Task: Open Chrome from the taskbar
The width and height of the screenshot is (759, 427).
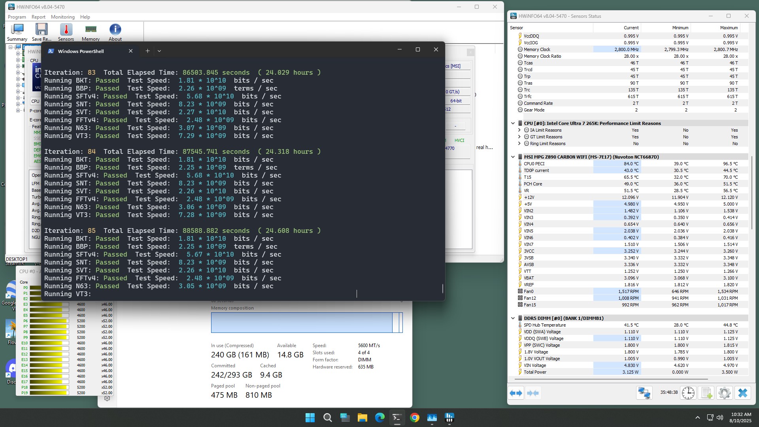Action: (x=414, y=418)
